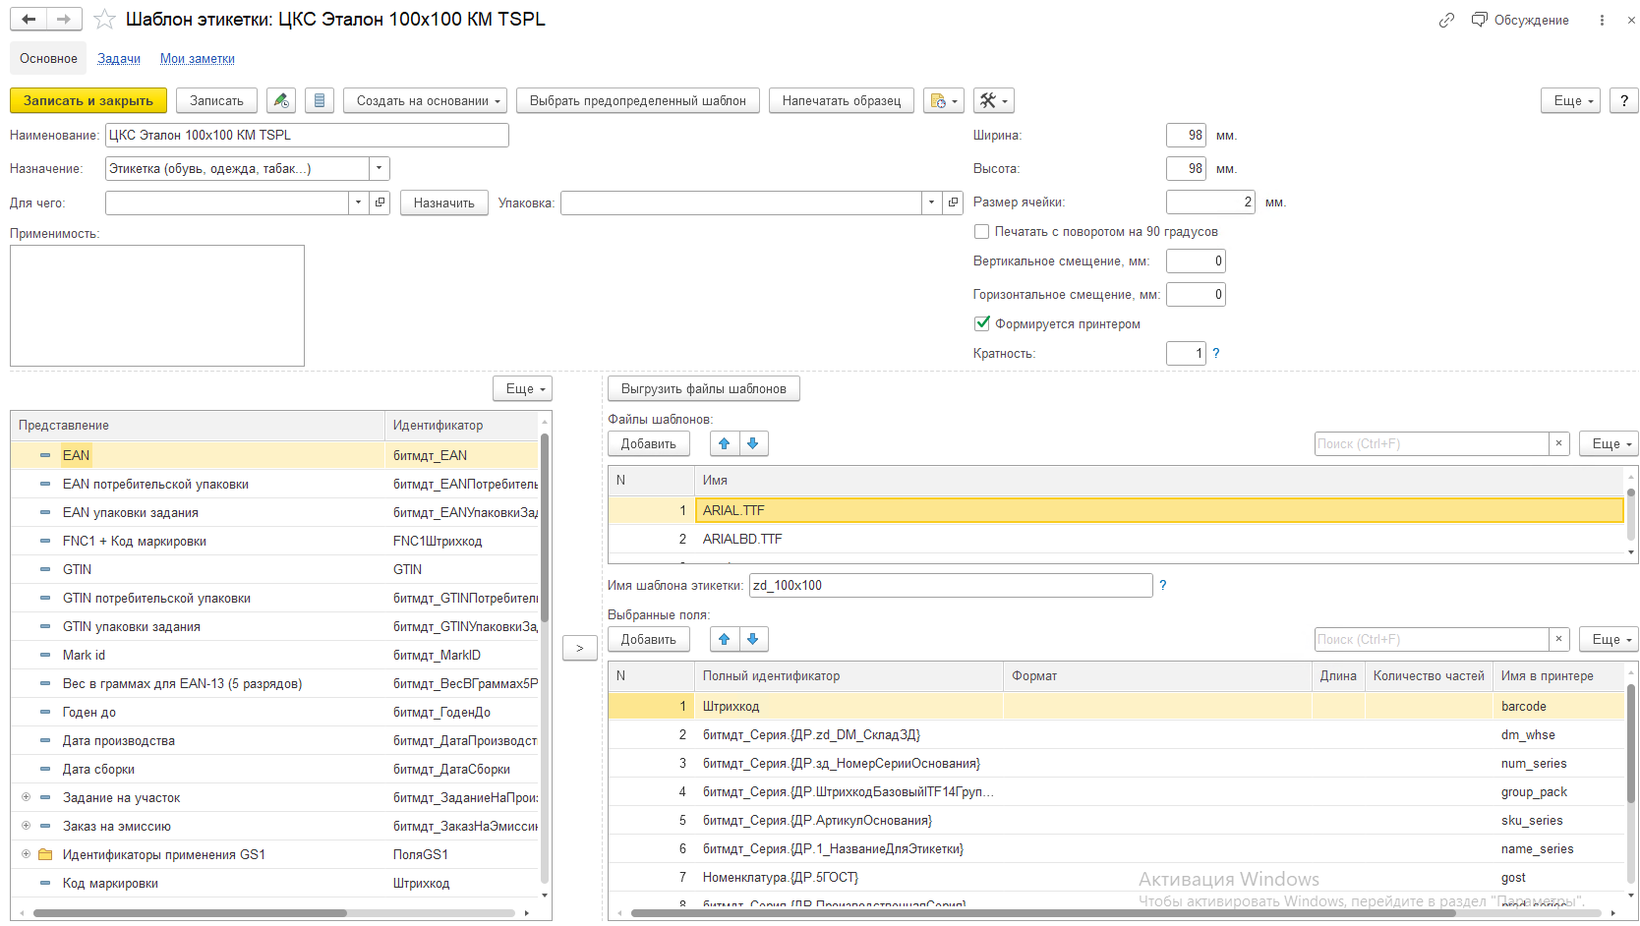Open the Задачи tab

pyautogui.click(x=119, y=58)
